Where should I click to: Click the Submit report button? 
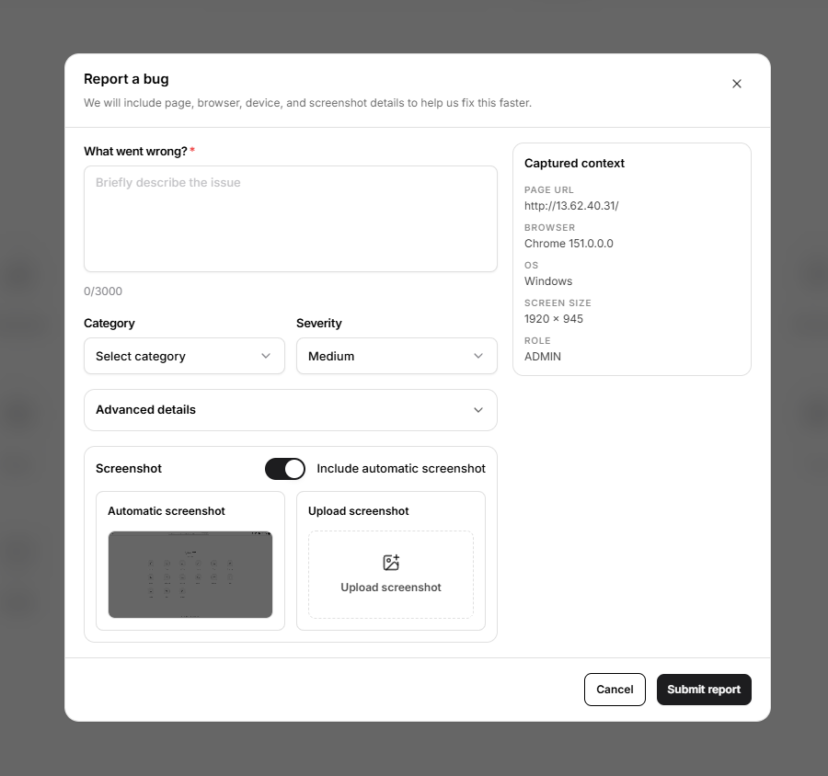704,690
